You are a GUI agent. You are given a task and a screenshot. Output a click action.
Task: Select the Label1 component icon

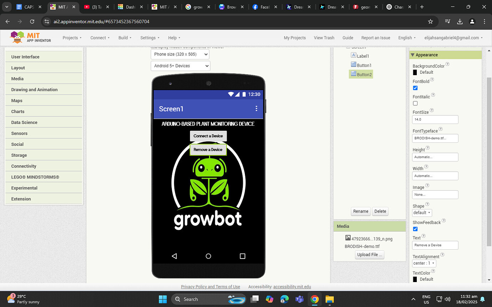[354, 56]
